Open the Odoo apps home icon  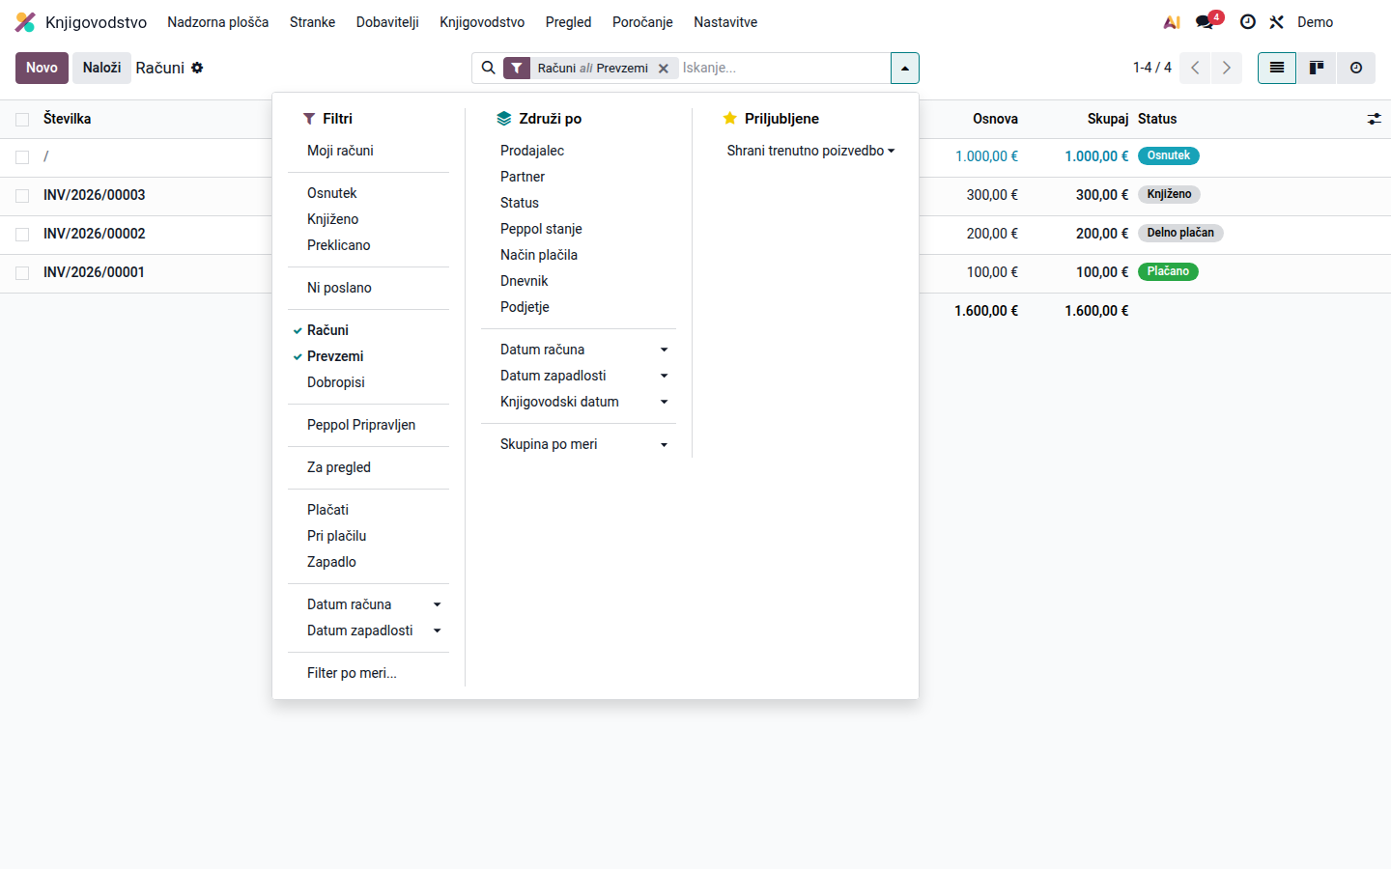(25, 22)
